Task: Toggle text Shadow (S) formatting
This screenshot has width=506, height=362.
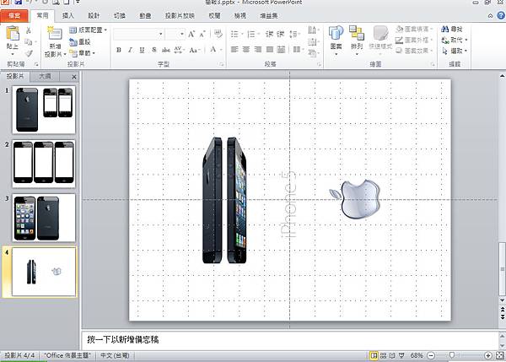Action: click(x=154, y=50)
